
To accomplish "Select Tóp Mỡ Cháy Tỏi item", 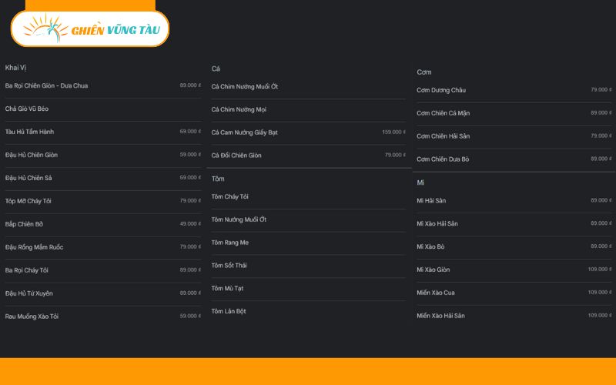I will click(28, 201).
